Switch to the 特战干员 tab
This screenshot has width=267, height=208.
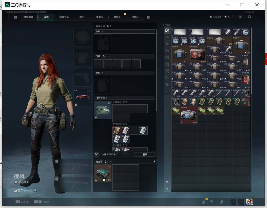click(x=64, y=17)
